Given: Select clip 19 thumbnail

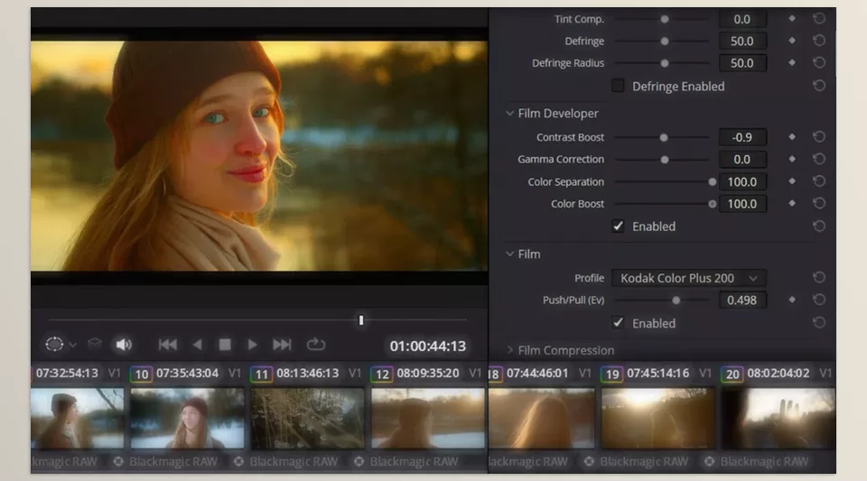Looking at the screenshot, I should pyautogui.click(x=658, y=418).
